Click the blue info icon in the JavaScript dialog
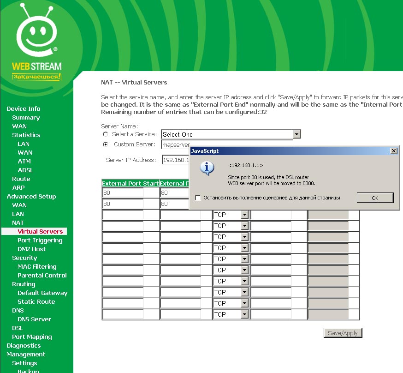Image resolution: width=403 pixels, height=373 pixels. [207, 168]
